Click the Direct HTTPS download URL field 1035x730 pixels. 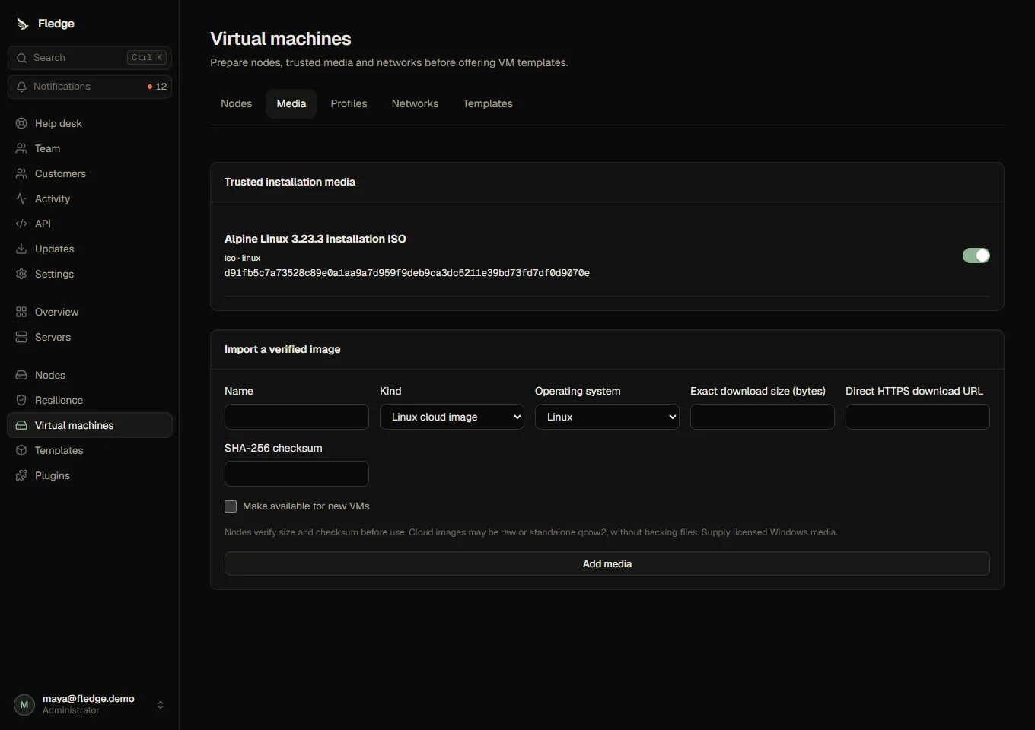pyautogui.click(x=918, y=417)
